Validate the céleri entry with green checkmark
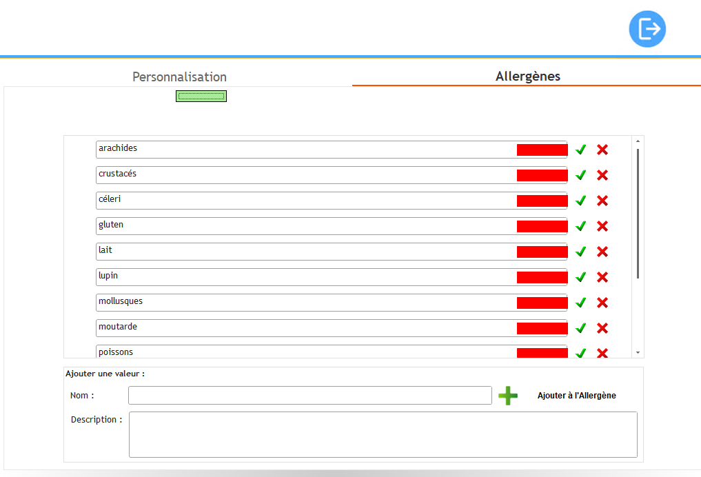701x477 pixels. point(580,201)
